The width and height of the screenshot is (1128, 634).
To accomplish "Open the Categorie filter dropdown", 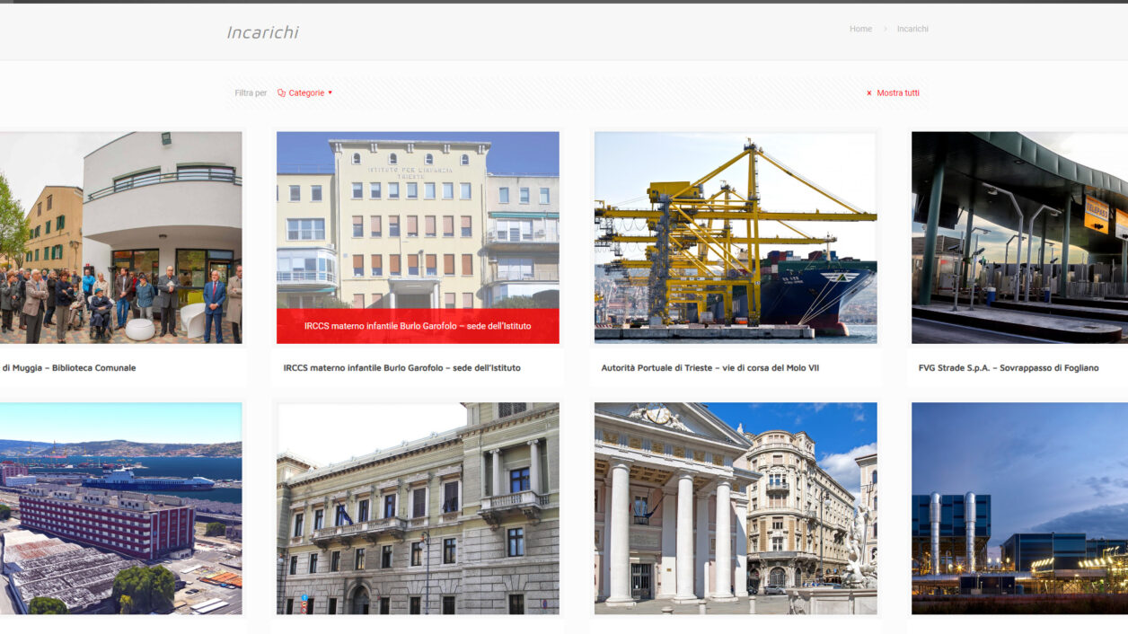I will click(306, 92).
